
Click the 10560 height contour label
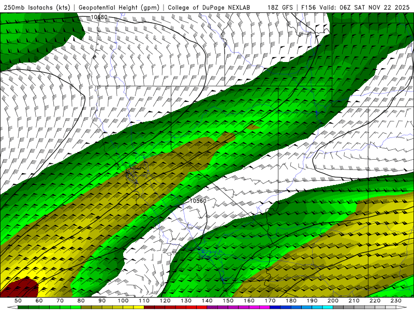(x=198, y=201)
